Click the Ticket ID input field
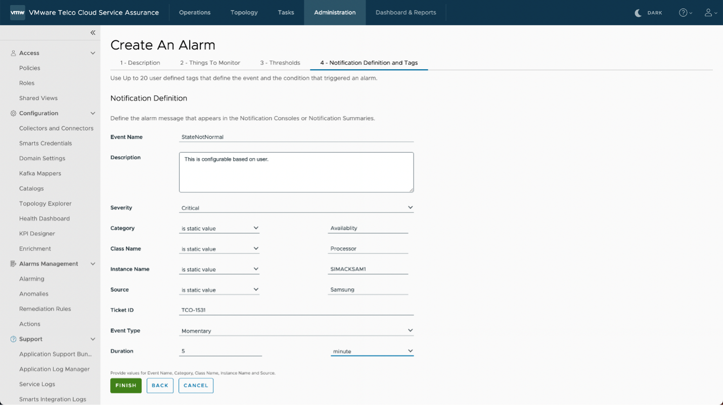 (296, 310)
